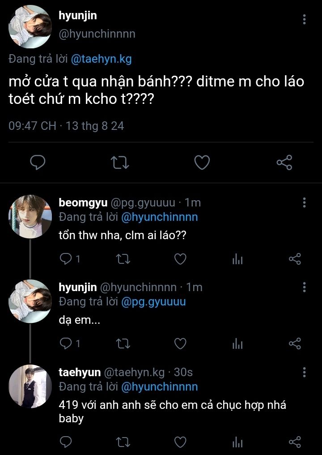The width and height of the screenshot is (322, 455).
Task: Retweet taehyun's reply
Action: 123,442
